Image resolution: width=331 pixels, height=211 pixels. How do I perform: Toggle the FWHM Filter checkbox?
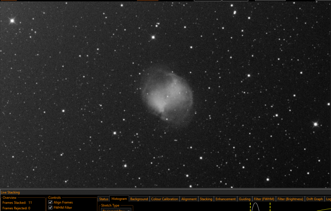tap(50, 208)
